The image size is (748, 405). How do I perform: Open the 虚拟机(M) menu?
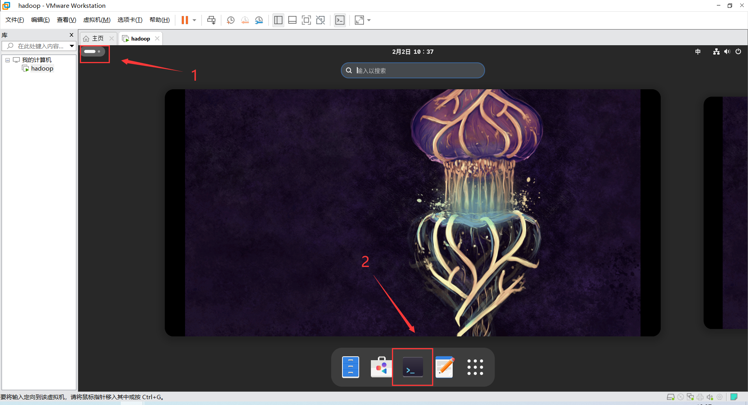point(97,20)
